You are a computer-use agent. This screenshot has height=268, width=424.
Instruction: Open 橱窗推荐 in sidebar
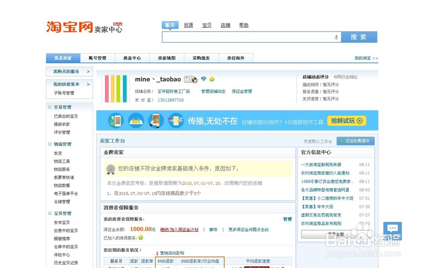(x=62, y=239)
